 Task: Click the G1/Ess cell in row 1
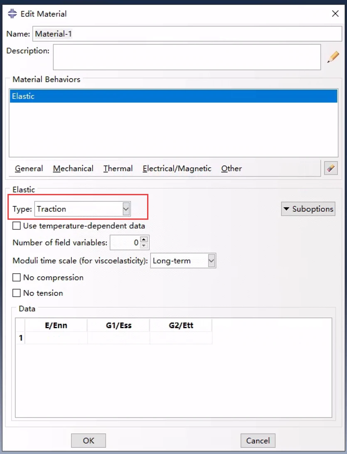118,338
